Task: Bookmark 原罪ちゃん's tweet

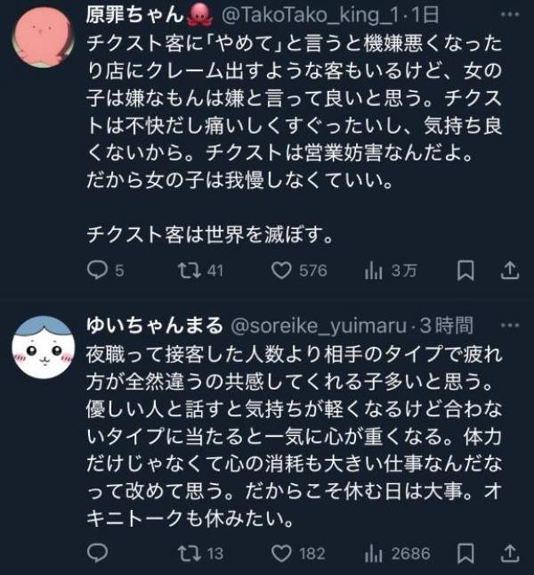Action: (464, 270)
